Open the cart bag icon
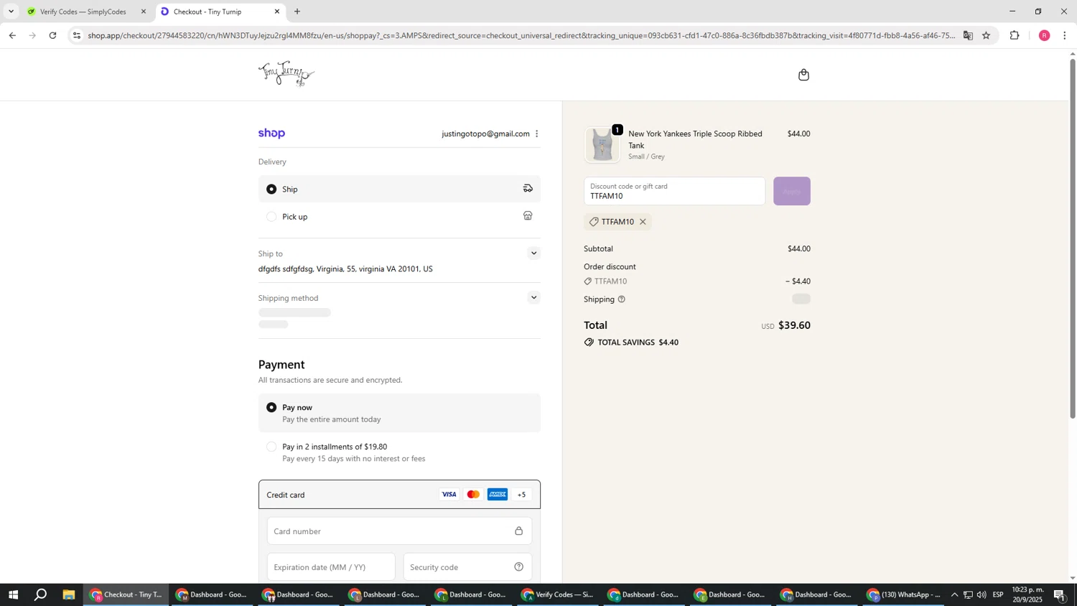This screenshot has width=1077, height=606. point(803,75)
